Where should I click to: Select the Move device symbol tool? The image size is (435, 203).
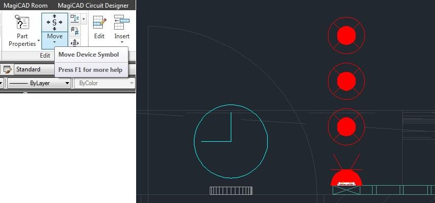click(x=54, y=22)
